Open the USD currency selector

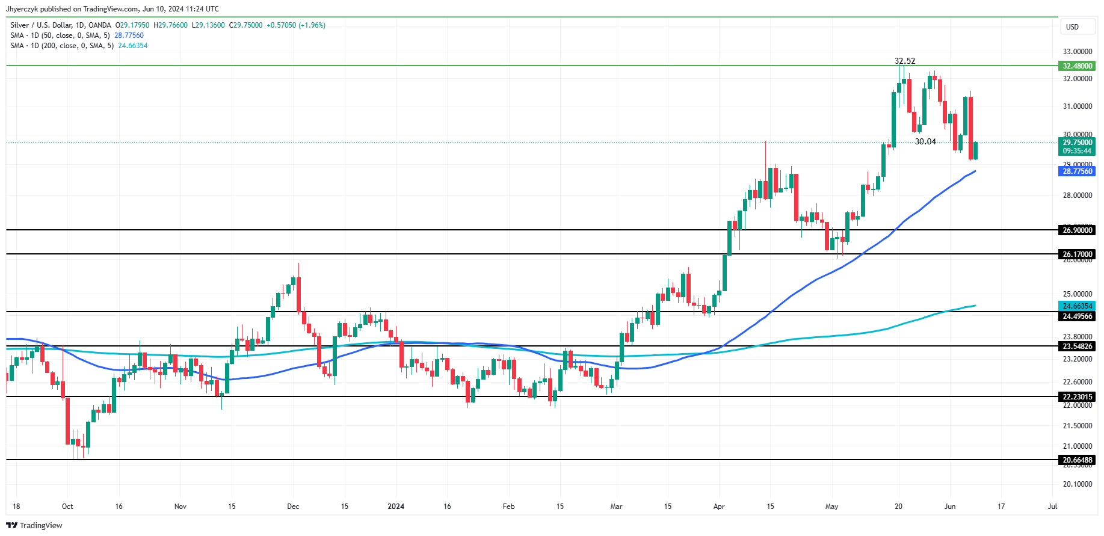coord(1072,27)
